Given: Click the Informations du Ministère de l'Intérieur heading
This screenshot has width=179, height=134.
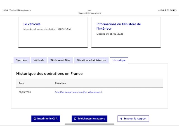Looking at the screenshot, I should (x=119, y=26).
